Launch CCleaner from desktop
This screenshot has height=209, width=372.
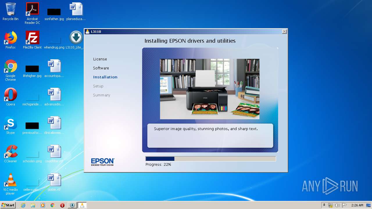(10, 154)
